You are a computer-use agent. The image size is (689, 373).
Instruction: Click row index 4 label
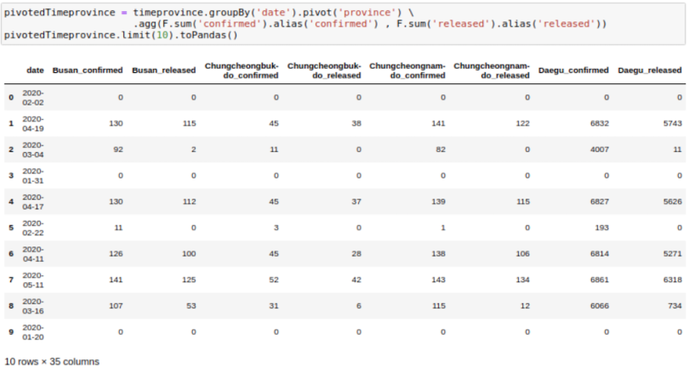11,201
